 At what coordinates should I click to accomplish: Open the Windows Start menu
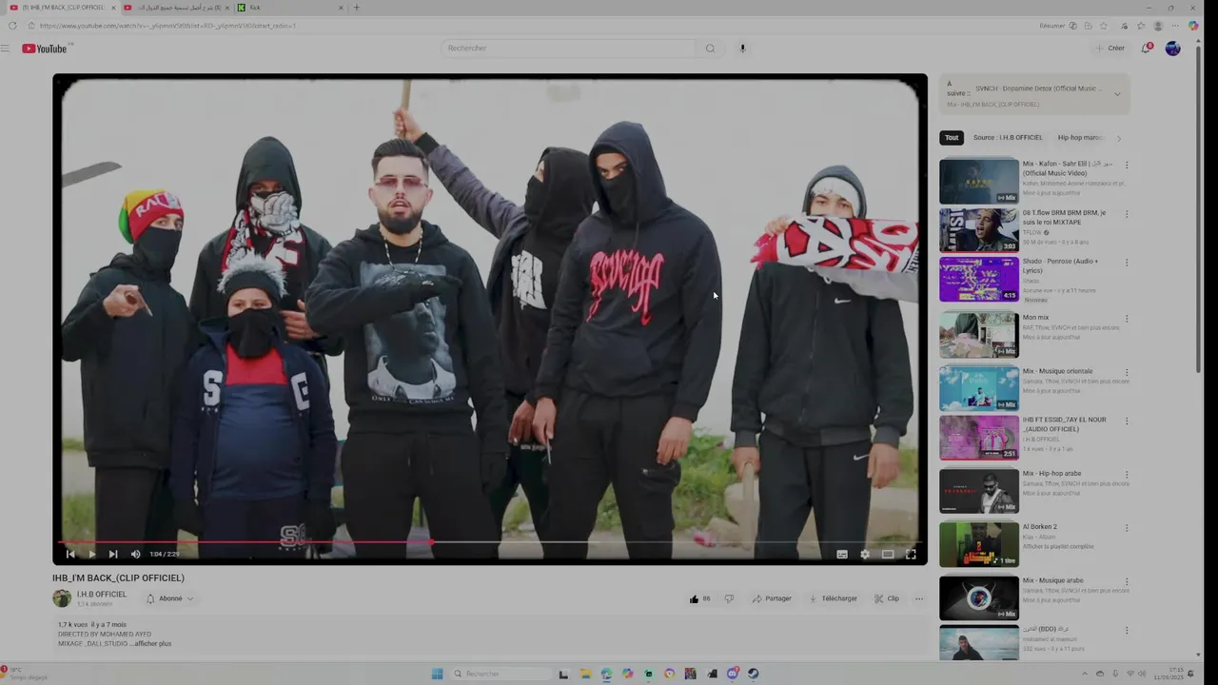point(437,674)
